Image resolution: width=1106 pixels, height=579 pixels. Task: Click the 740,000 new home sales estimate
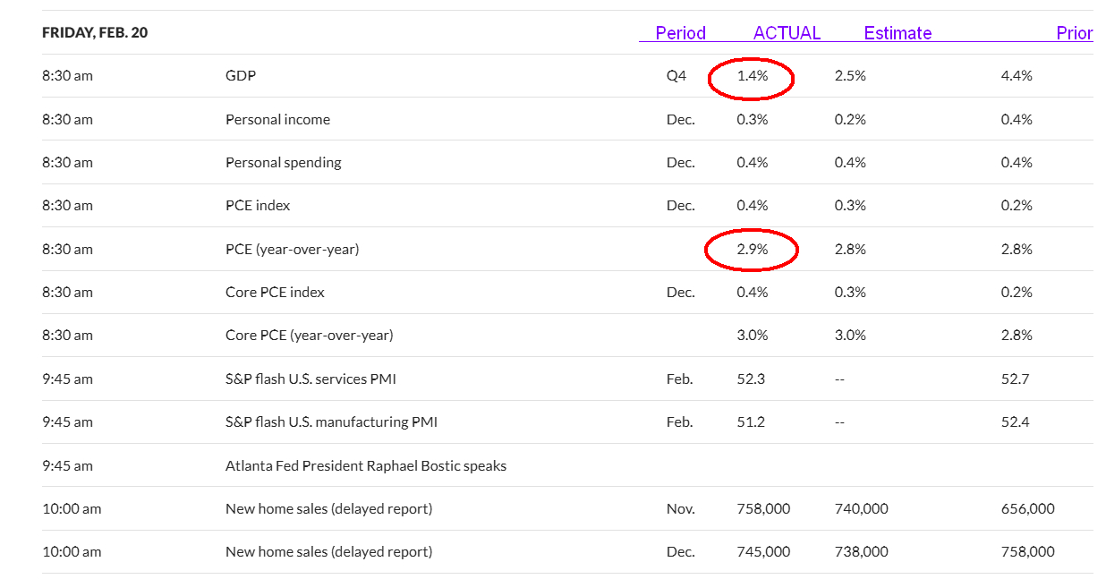(861, 509)
